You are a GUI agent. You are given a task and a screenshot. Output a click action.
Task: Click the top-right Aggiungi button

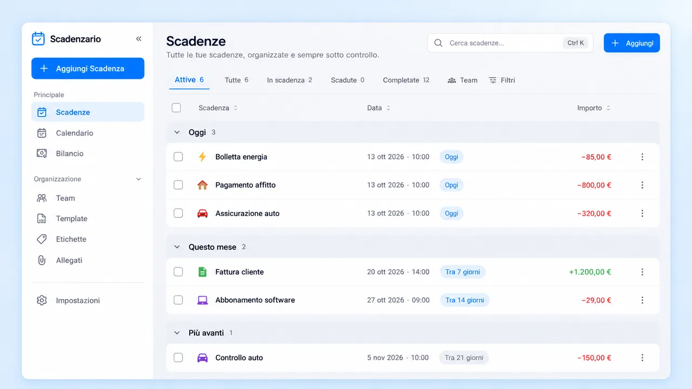click(x=631, y=43)
